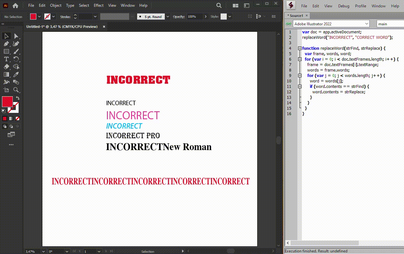Open Arrange Documents icon

click(235, 5)
